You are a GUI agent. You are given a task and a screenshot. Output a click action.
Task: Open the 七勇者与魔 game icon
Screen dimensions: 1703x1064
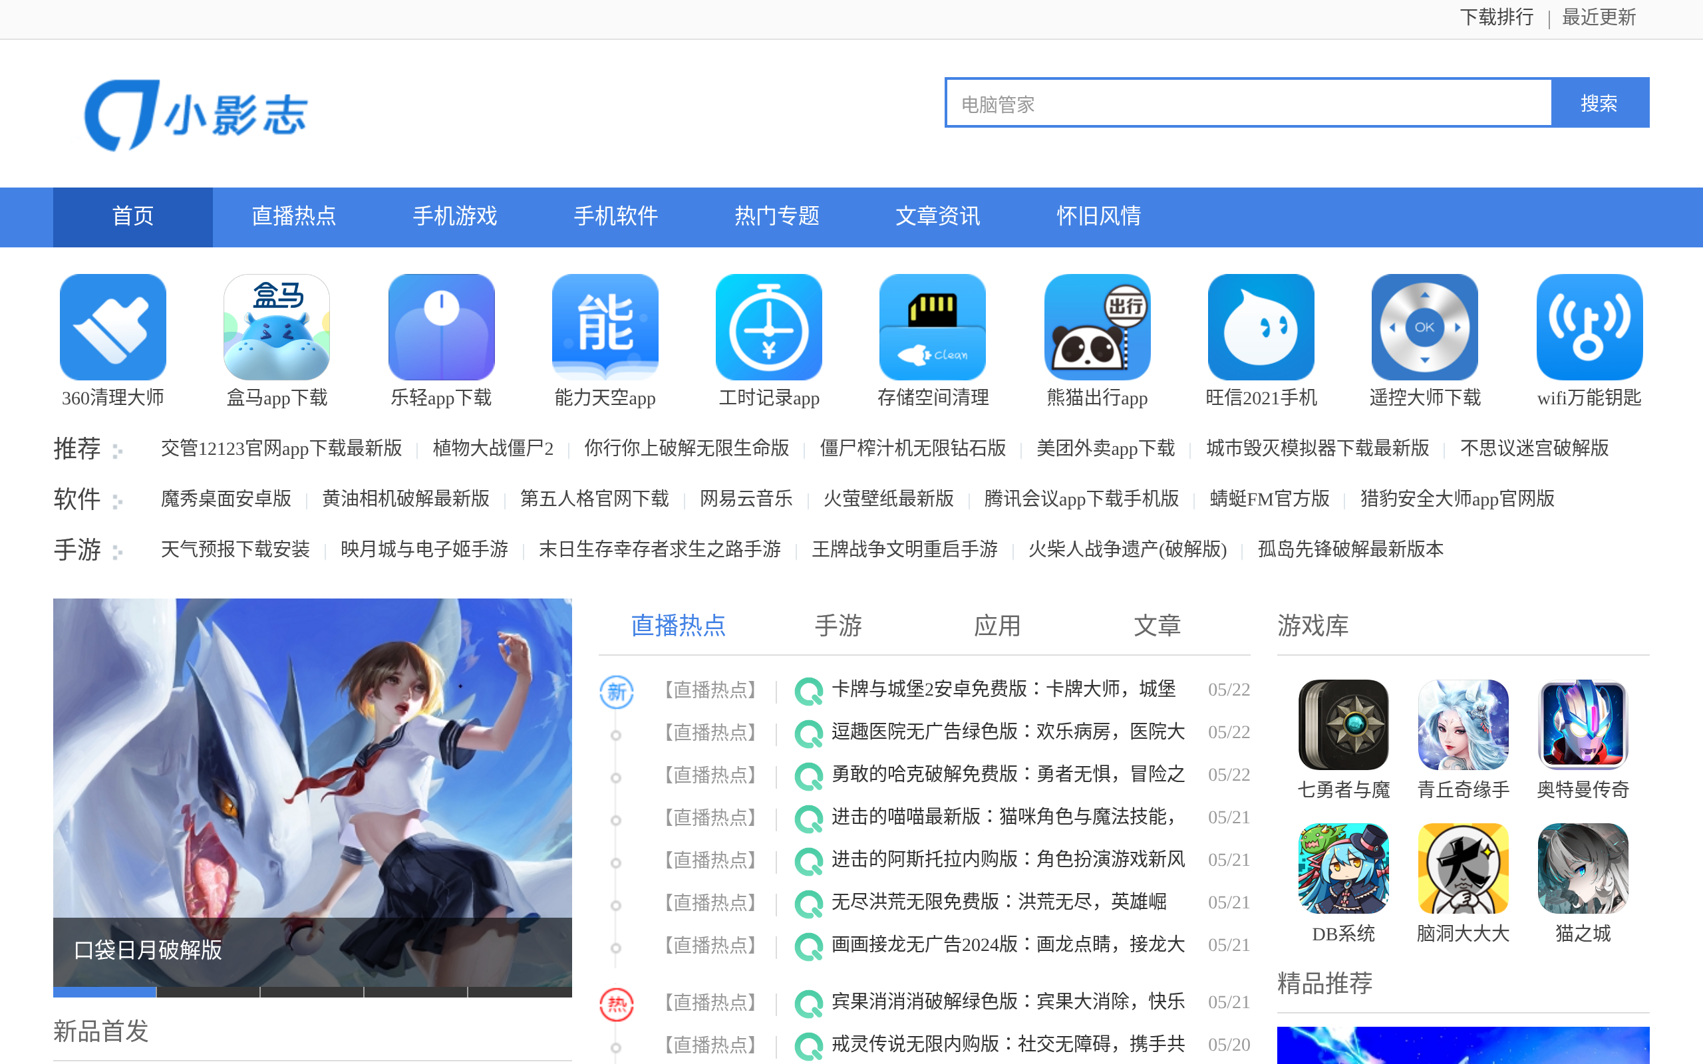pyautogui.click(x=1343, y=725)
